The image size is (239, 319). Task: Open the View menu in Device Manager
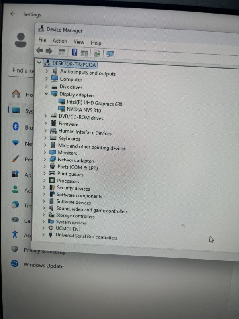[x=79, y=42]
